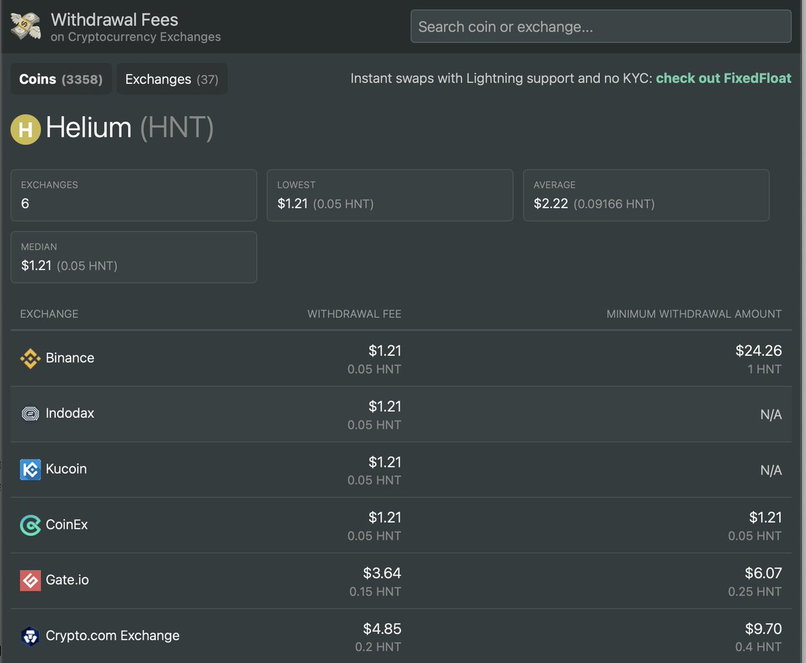This screenshot has height=663, width=806.
Task: Click the Binance logo icon
Action: click(30, 358)
